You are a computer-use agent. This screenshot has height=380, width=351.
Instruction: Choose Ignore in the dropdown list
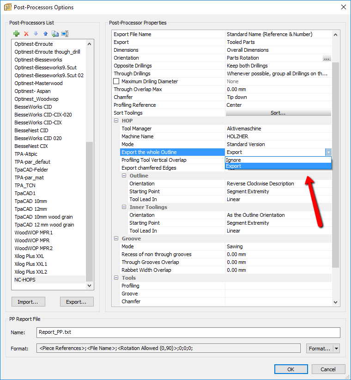pyautogui.click(x=278, y=160)
